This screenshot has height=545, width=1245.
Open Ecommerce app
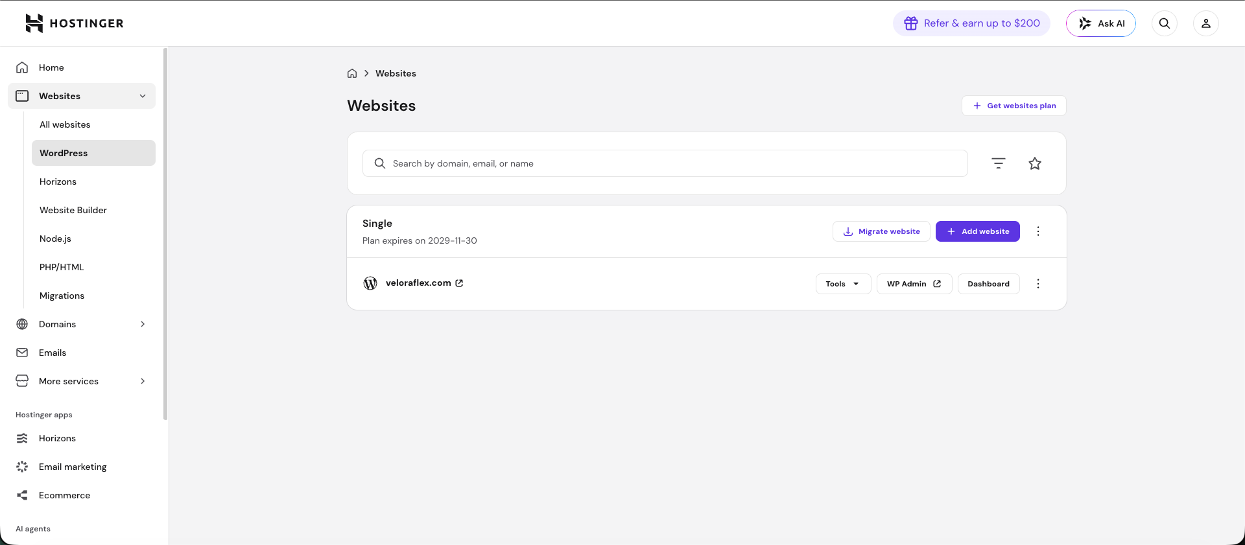pos(82,495)
